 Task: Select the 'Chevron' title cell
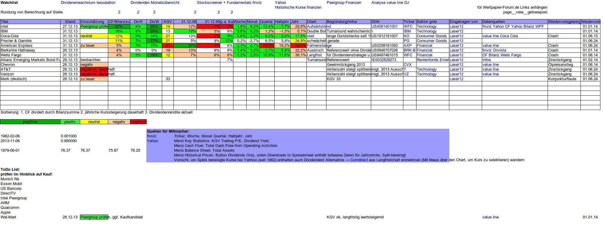click(x=30, y=65)
